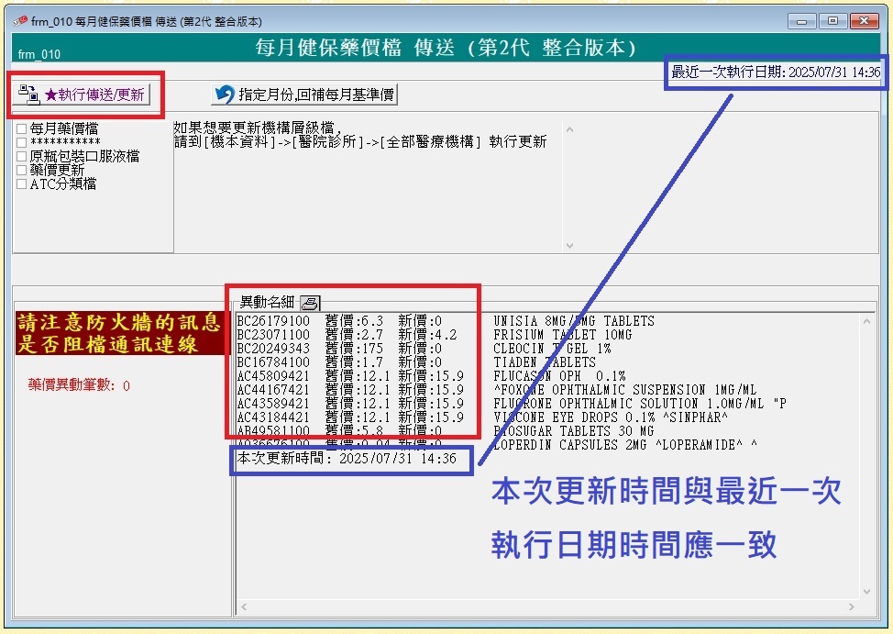Image resolution: width=893 pixels, height=634 pixels.
Task: Click down arrow of message box scrollbar
Action: (569, 246)
